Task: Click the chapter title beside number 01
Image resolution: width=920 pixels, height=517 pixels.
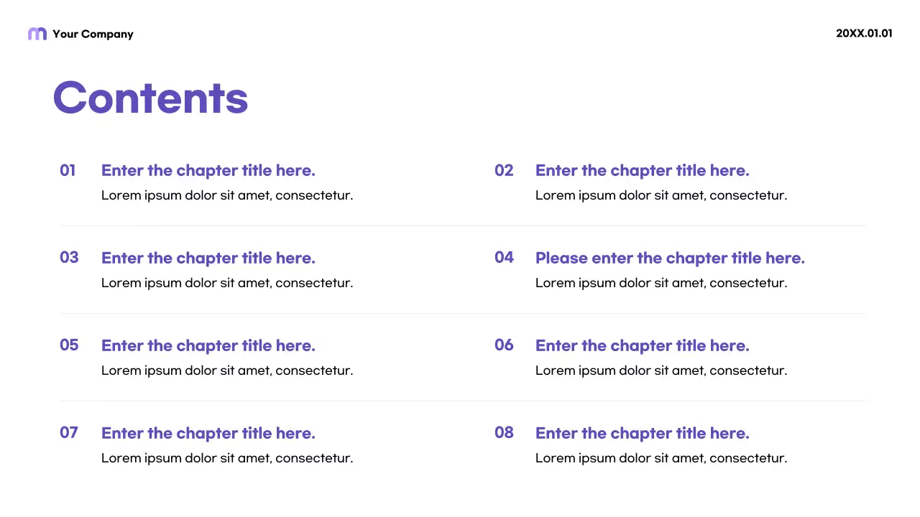Action: tap(208, 170)
